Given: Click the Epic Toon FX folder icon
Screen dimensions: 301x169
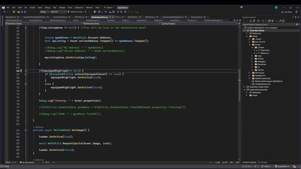Looking at the screenshot, I should tap(253, 42).
